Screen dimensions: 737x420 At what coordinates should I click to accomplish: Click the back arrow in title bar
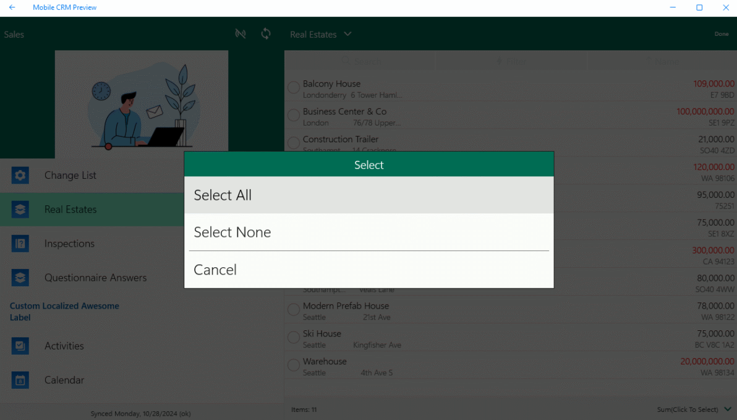point(12,7)
